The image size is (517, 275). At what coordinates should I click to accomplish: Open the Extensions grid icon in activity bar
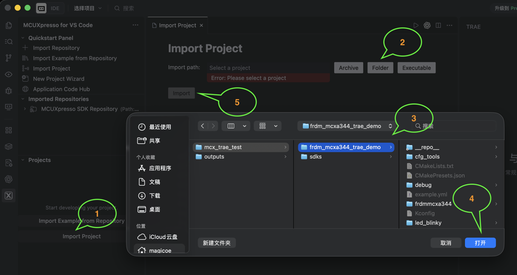[x=9, y=130]
